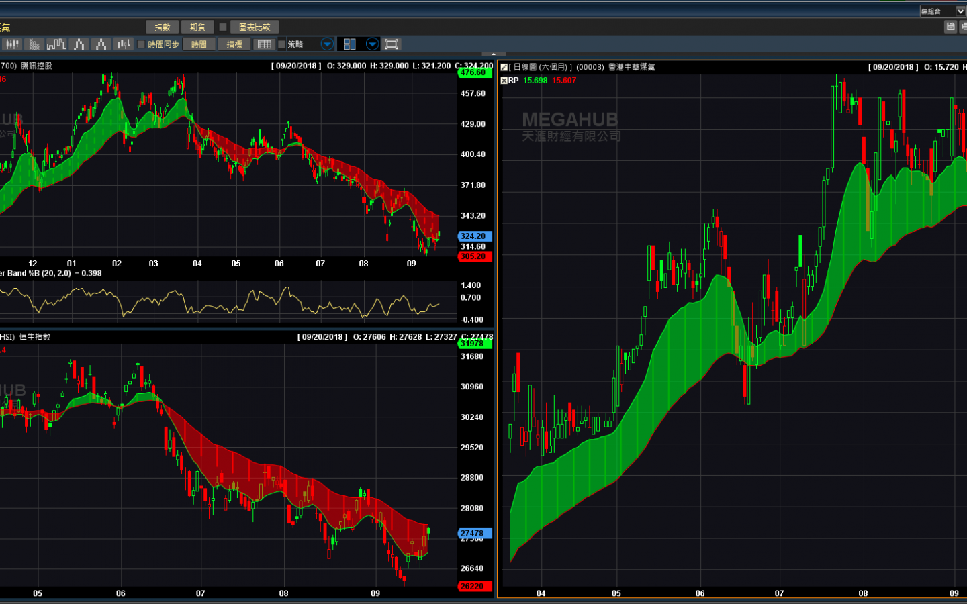Open the chart layout dropdown arrow
The width and height of the screenshot is (967, 604).
[372, 44]
